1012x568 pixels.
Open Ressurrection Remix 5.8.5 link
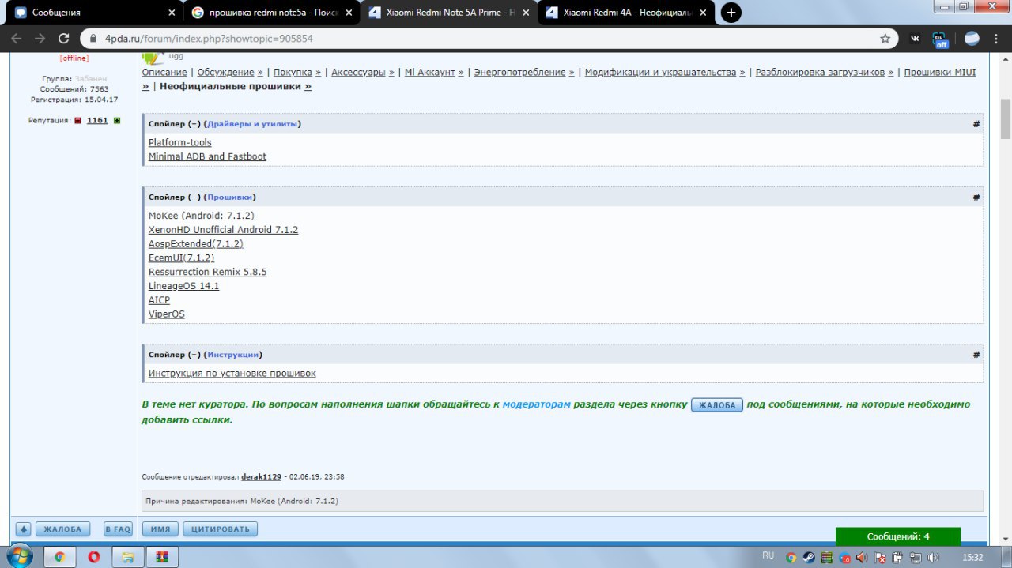tap(207, 272)
